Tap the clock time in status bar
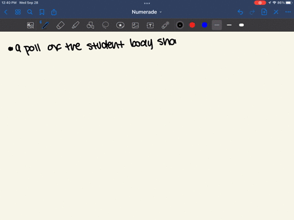This screenshot has width=294, height=220. pyautogui.click(x=9, y=2)
